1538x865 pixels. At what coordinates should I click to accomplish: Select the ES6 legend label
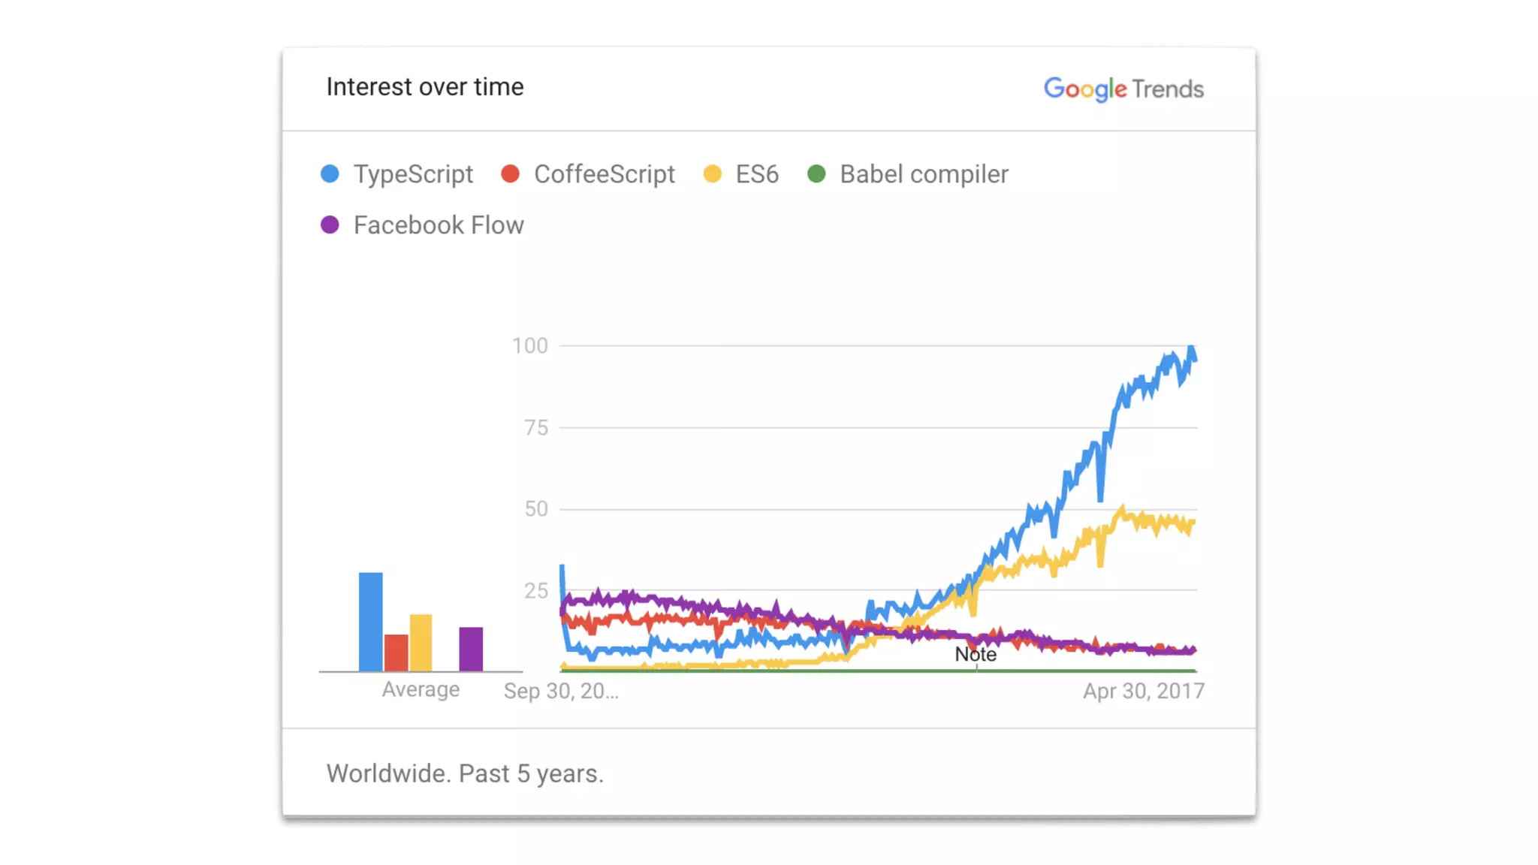(757, 174)
